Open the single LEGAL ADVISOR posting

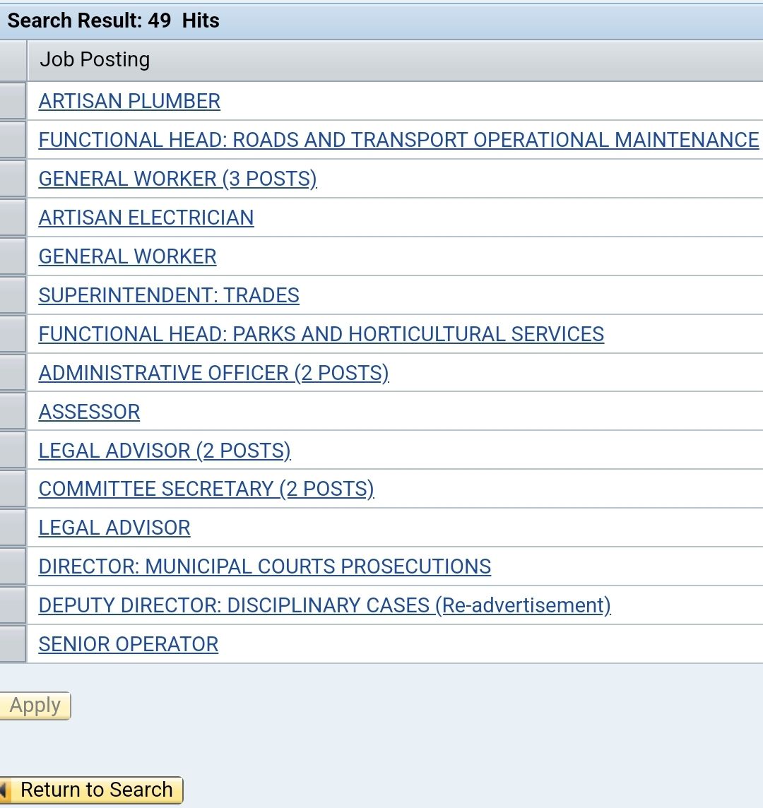coord(114,528)
